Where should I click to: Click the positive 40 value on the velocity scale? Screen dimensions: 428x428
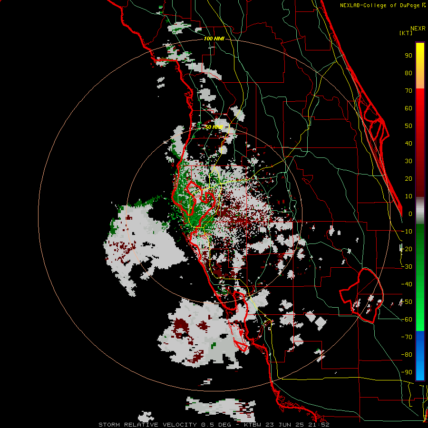tap(409, 143)
